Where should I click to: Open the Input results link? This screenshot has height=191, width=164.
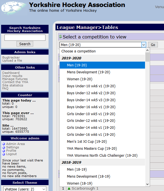point(12,76)
